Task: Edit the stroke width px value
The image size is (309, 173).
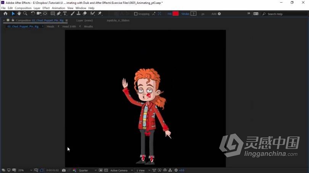Action: [202, 14]
